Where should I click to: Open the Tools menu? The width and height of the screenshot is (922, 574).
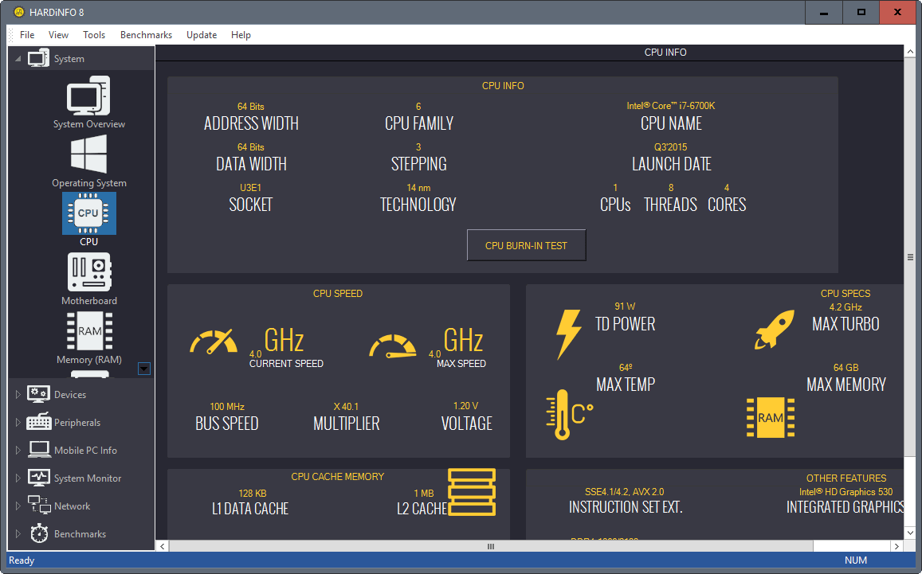click(94, 35)
